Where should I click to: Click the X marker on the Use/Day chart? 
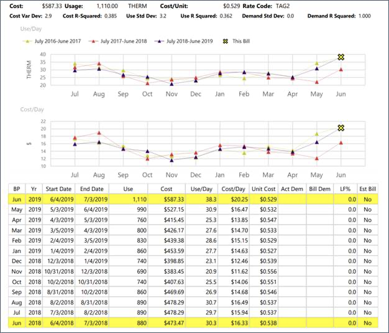coord(341,57)
